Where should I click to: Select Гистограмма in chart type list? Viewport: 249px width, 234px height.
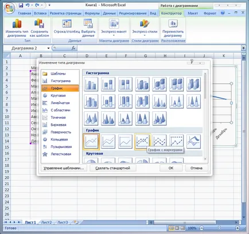(60, 81)
